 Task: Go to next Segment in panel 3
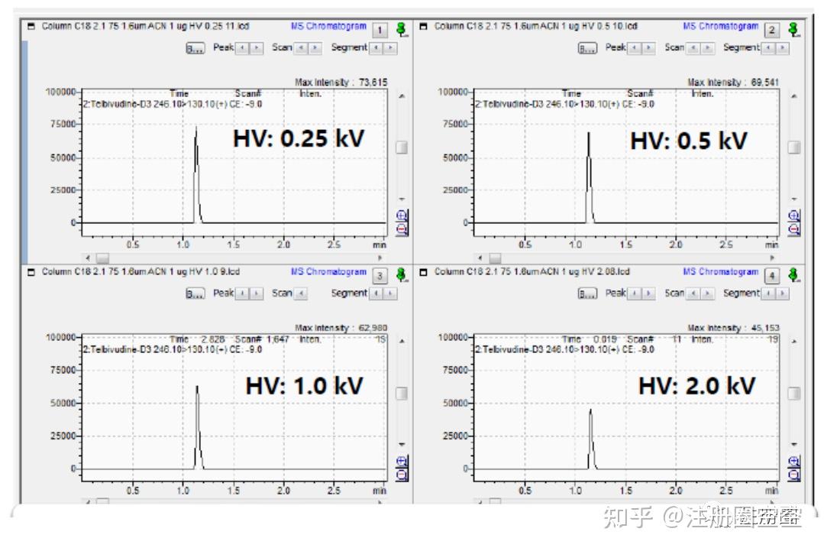pyautogui.click(x=390, y=294)
